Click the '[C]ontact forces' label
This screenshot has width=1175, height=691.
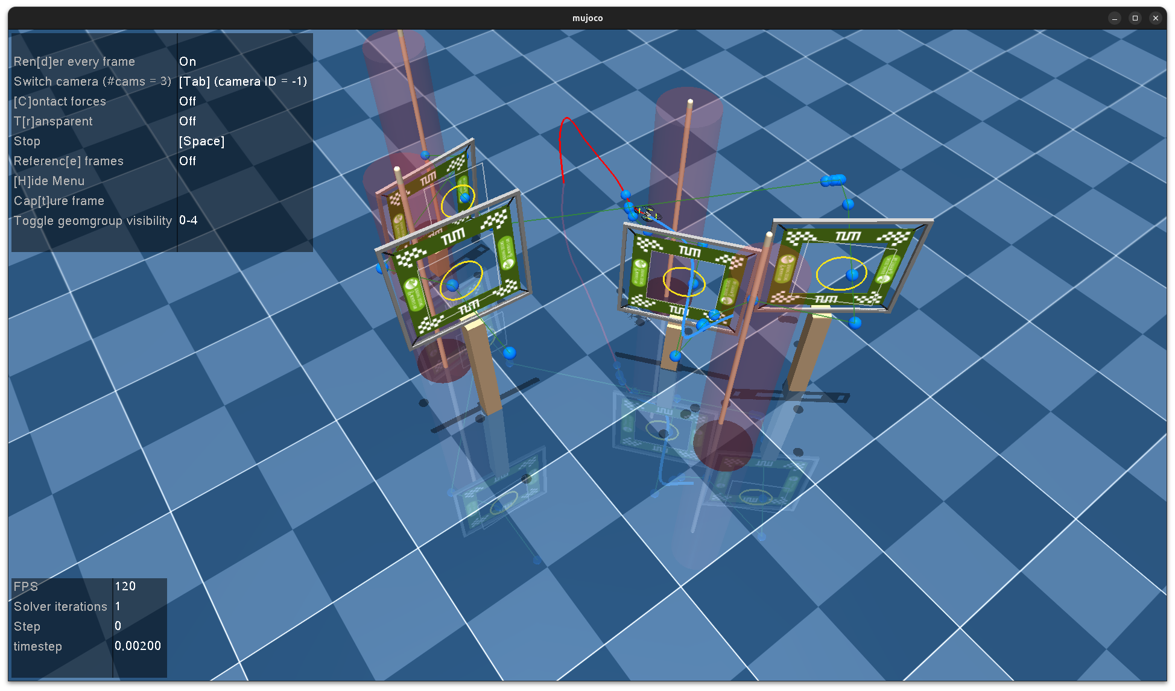pyautogui.click(x=60, y=101)
